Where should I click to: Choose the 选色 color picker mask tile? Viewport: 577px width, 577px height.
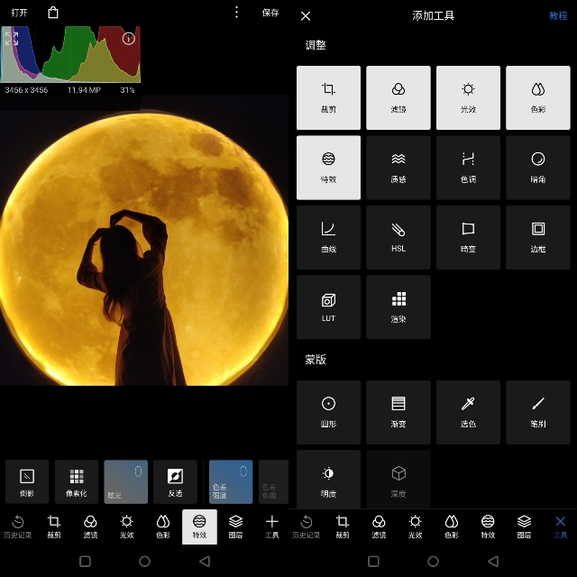(x=468, y=412)
